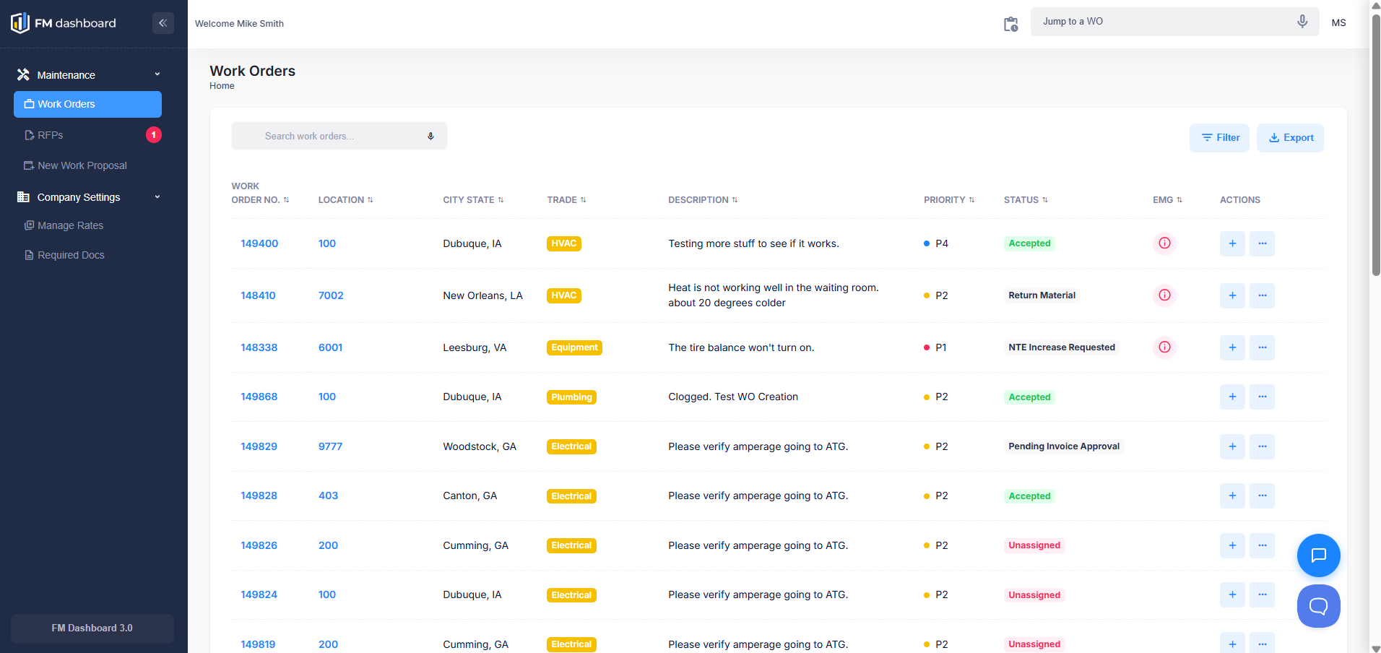This screenshot has height=653, width=1381.
Task: Collapse the Maintenance menu section
Action: pos(87,75)
